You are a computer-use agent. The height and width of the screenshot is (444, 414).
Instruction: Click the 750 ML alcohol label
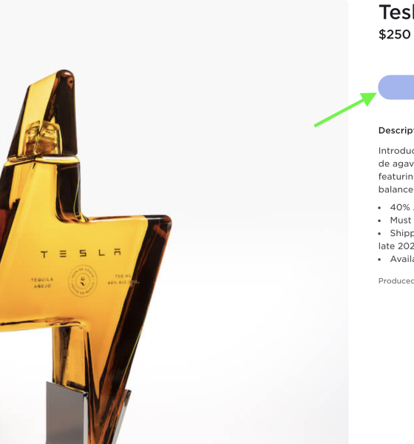point(123,279)
